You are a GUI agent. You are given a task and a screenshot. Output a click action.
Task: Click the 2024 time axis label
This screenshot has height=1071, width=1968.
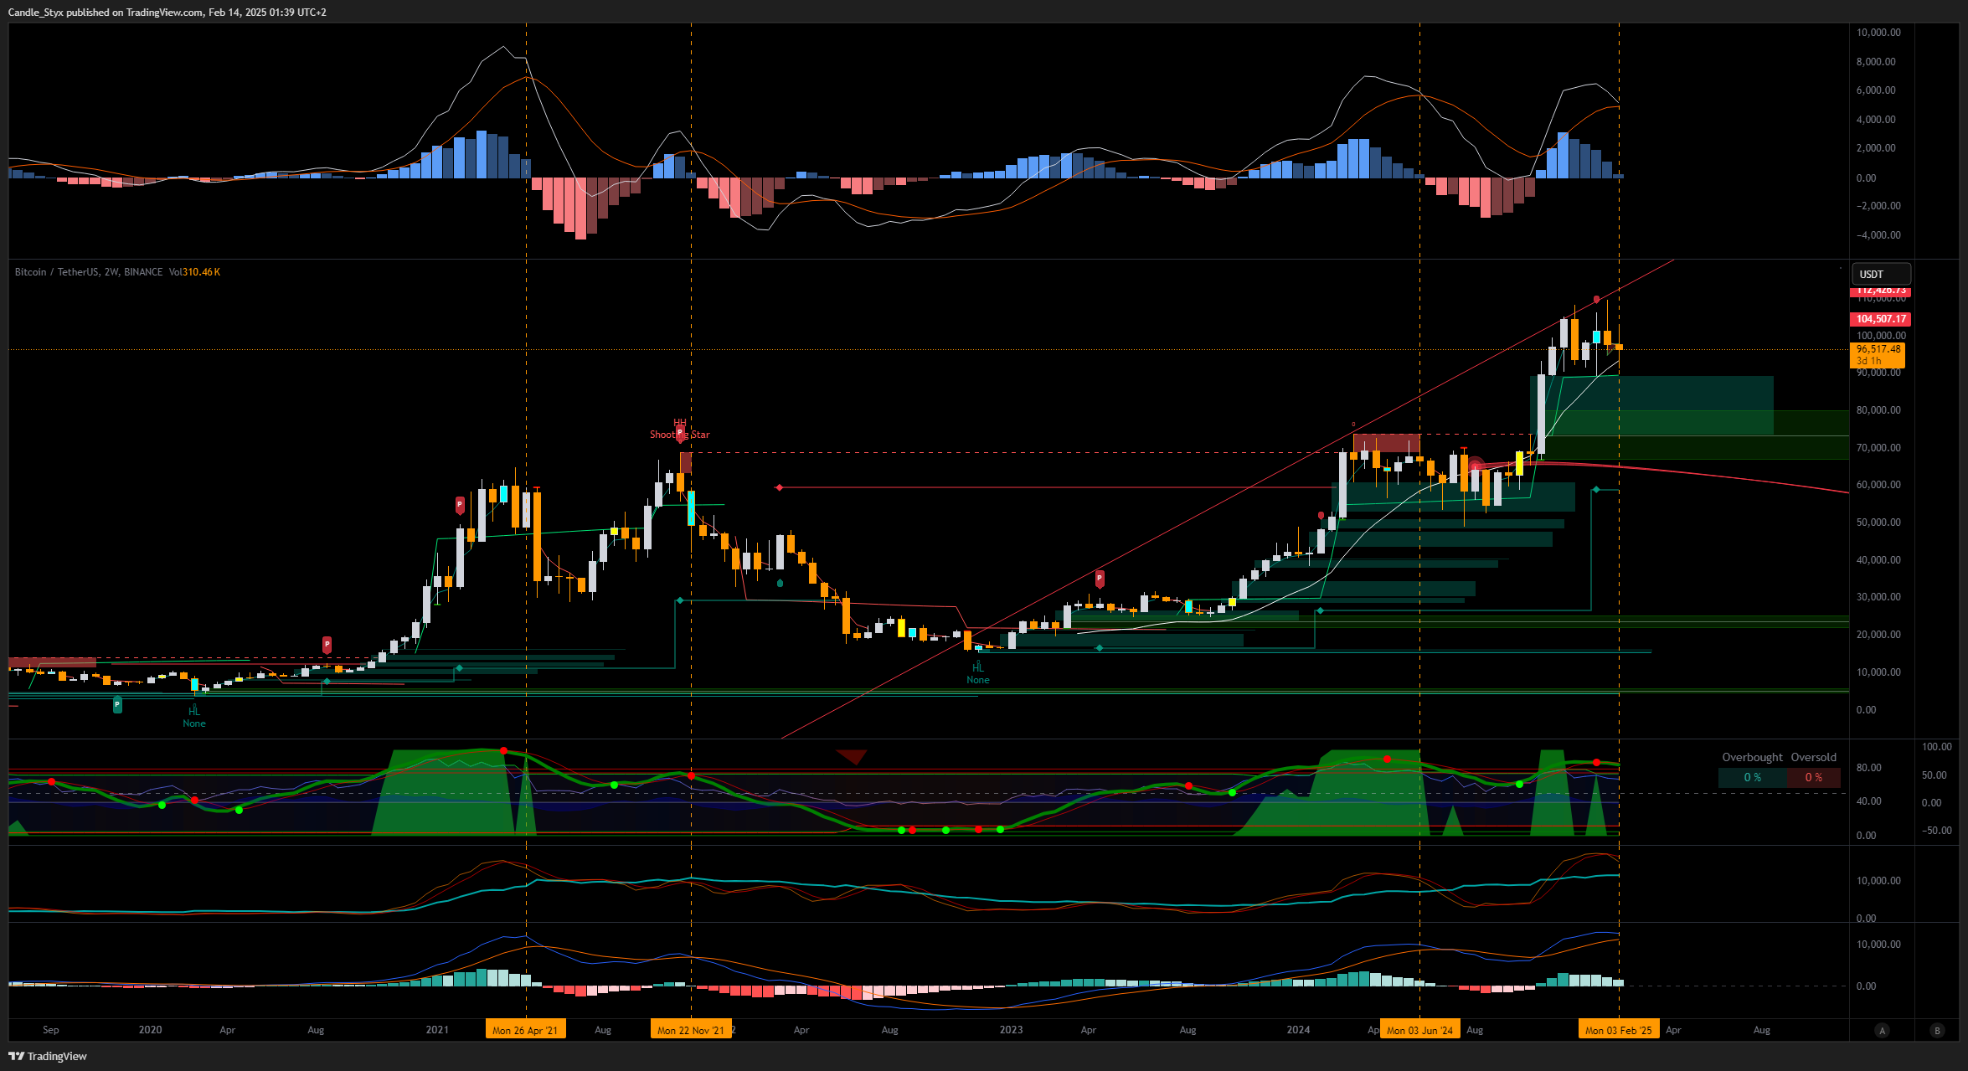click(x=1298, y=1030)
